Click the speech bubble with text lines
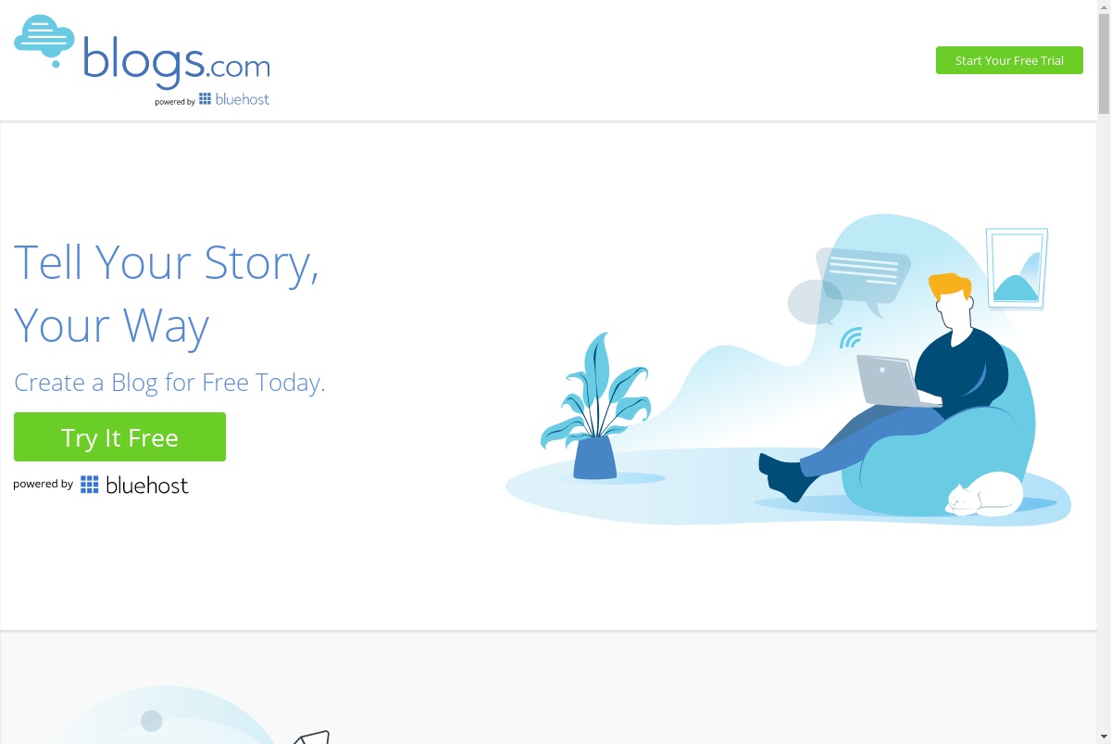Viewport: 1111px width, 744px height. point(863,278)
